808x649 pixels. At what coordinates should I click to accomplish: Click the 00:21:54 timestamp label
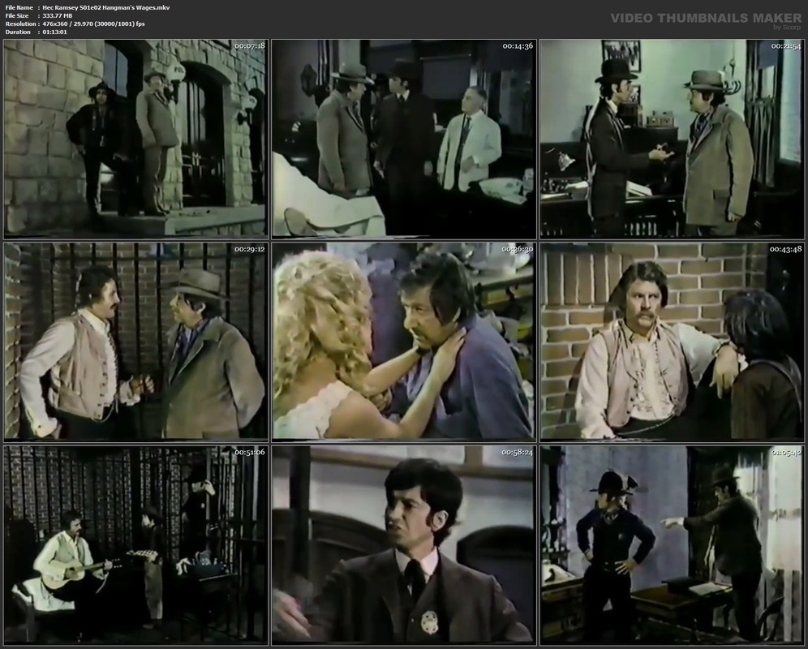click(786, 46)
